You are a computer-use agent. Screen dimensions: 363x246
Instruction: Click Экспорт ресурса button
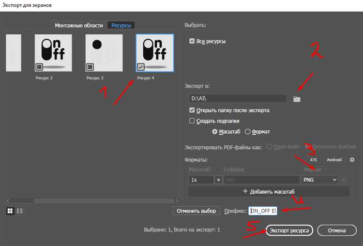pyautogui.click(x=289, y=231)
